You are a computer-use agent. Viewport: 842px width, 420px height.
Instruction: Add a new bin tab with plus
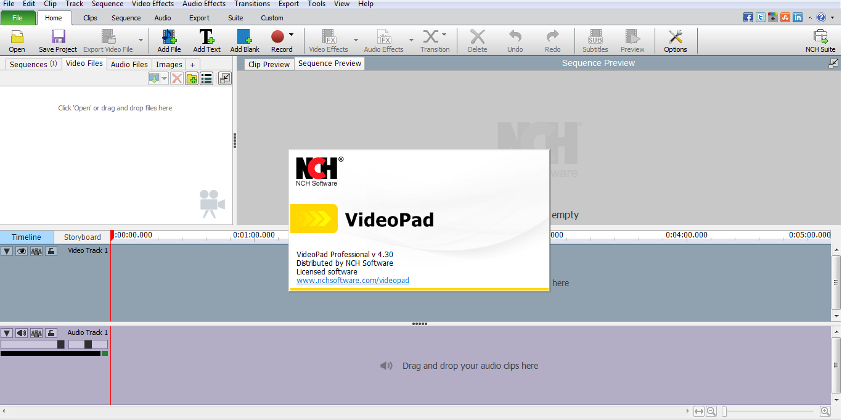192,64
